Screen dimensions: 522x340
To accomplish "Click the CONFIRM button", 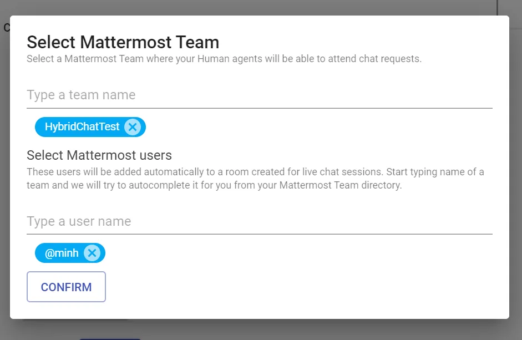I will (66, 287).
